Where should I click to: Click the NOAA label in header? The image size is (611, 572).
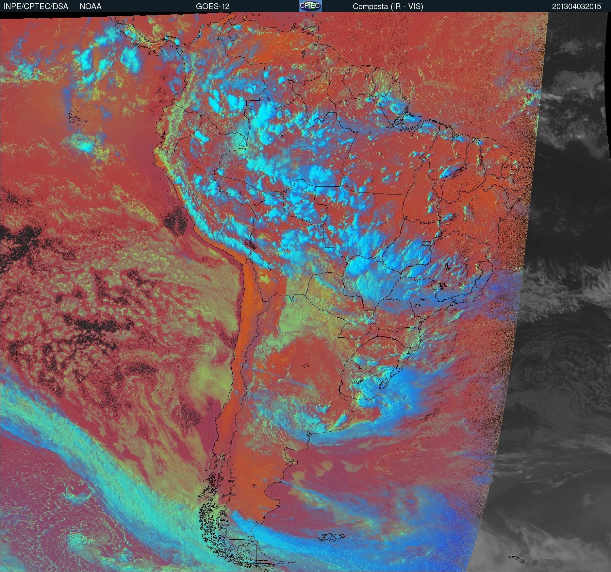[x=91, y=7]
